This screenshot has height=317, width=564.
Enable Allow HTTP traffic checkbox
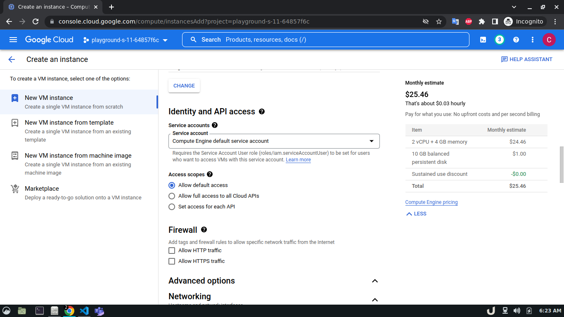[172, 251]
